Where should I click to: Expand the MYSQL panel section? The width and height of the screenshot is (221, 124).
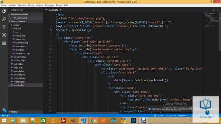point(14,112)
